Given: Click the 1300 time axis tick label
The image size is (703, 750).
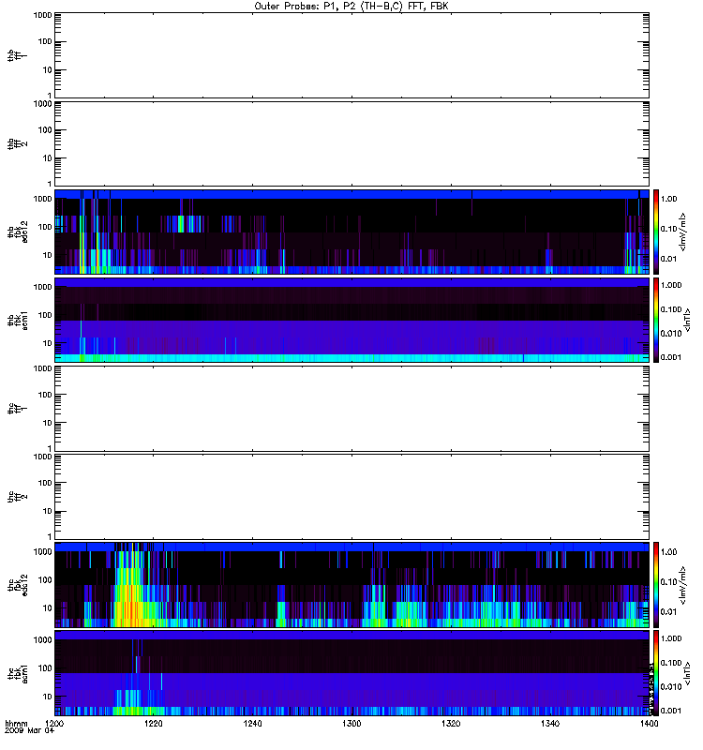Looking at the screenshot, I should 351,723.
